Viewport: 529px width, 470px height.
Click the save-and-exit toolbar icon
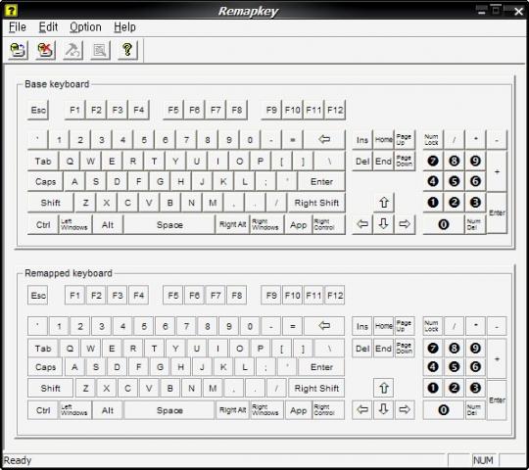[x=18, y=51]
